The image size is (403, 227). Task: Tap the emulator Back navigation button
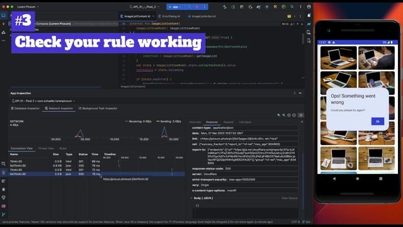tap(334, 178)
